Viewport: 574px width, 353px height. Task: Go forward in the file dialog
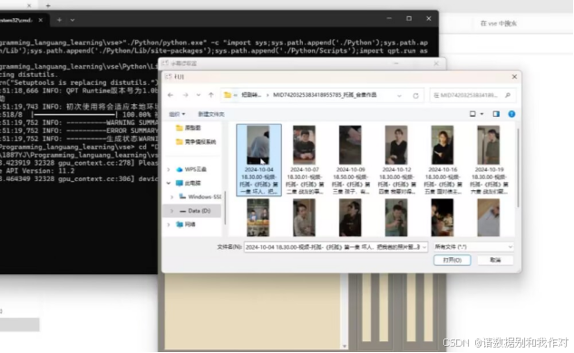click(186, 95)
